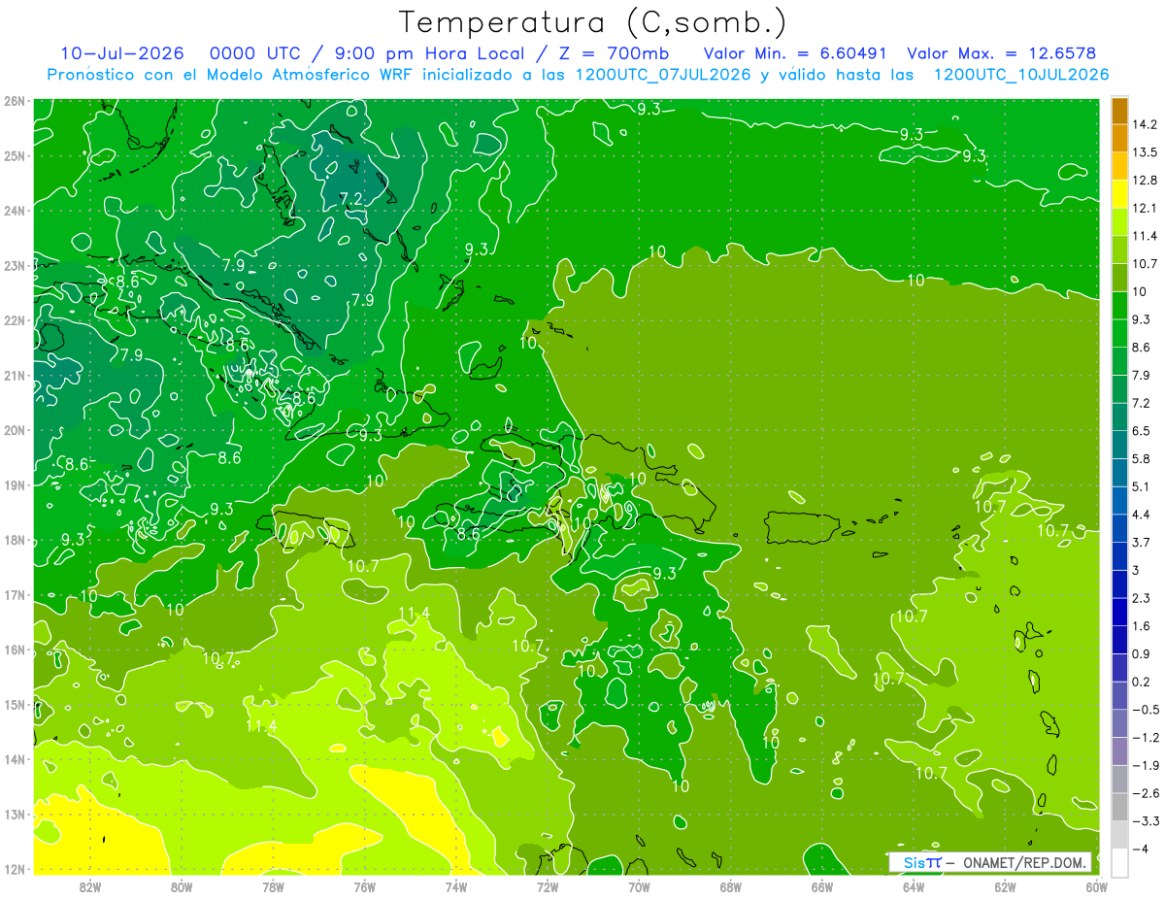The width and height of the screenshot is (1165, 900).
Task: Click the 25N latitude axis label
Action: point(14,155)
